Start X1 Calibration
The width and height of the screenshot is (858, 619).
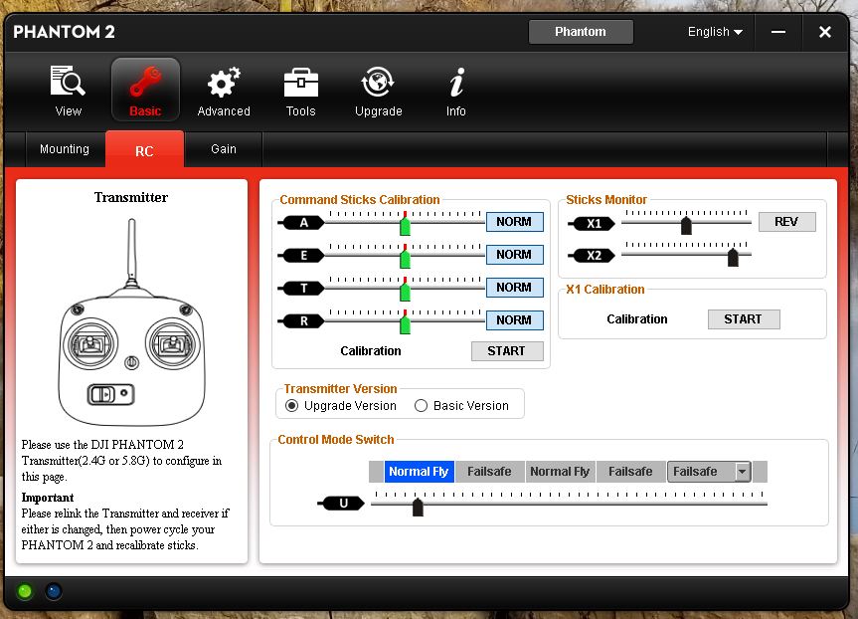tap(744, 319)
